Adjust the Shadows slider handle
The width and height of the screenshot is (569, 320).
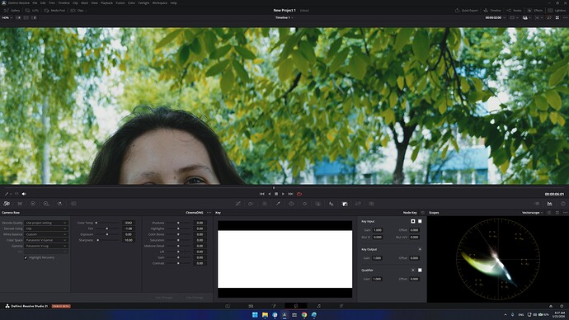[178, 223]
